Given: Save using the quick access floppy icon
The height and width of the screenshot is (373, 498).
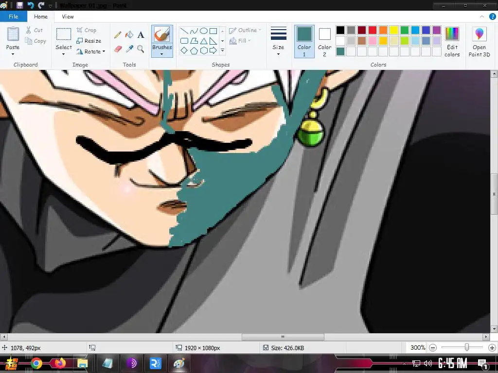Looking at the screenshot, I should click(19, 5).
